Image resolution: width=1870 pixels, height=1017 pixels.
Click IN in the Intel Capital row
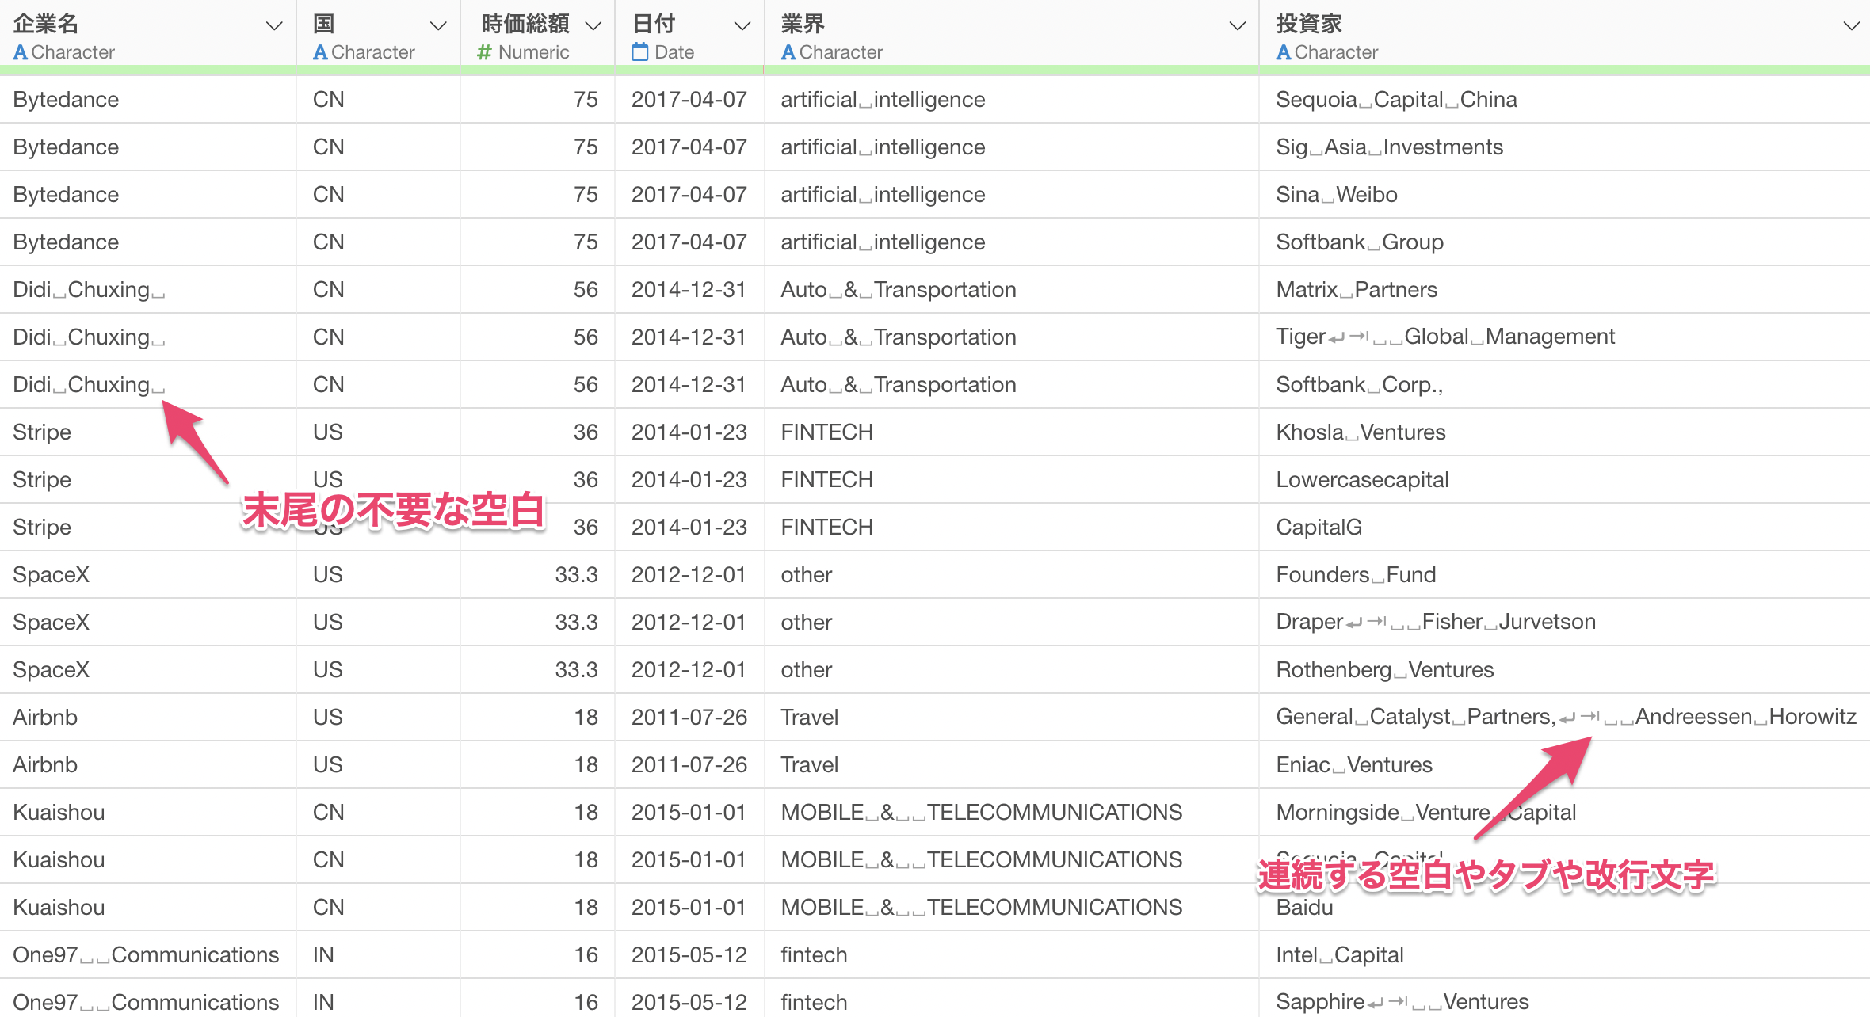pos(323,954)
